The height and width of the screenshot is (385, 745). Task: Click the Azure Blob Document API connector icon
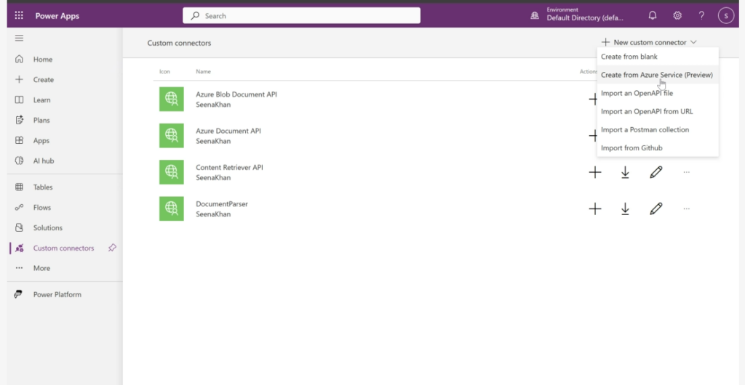click(172, 99)
